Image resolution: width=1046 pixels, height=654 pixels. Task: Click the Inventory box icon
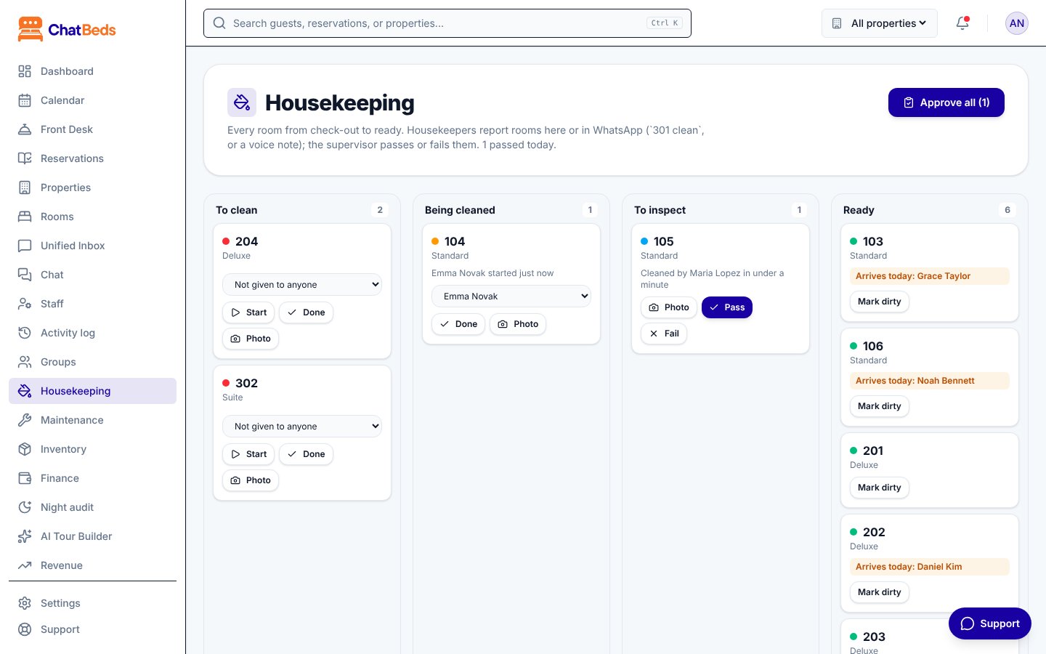pyautogui.click(x=25, y=449)
